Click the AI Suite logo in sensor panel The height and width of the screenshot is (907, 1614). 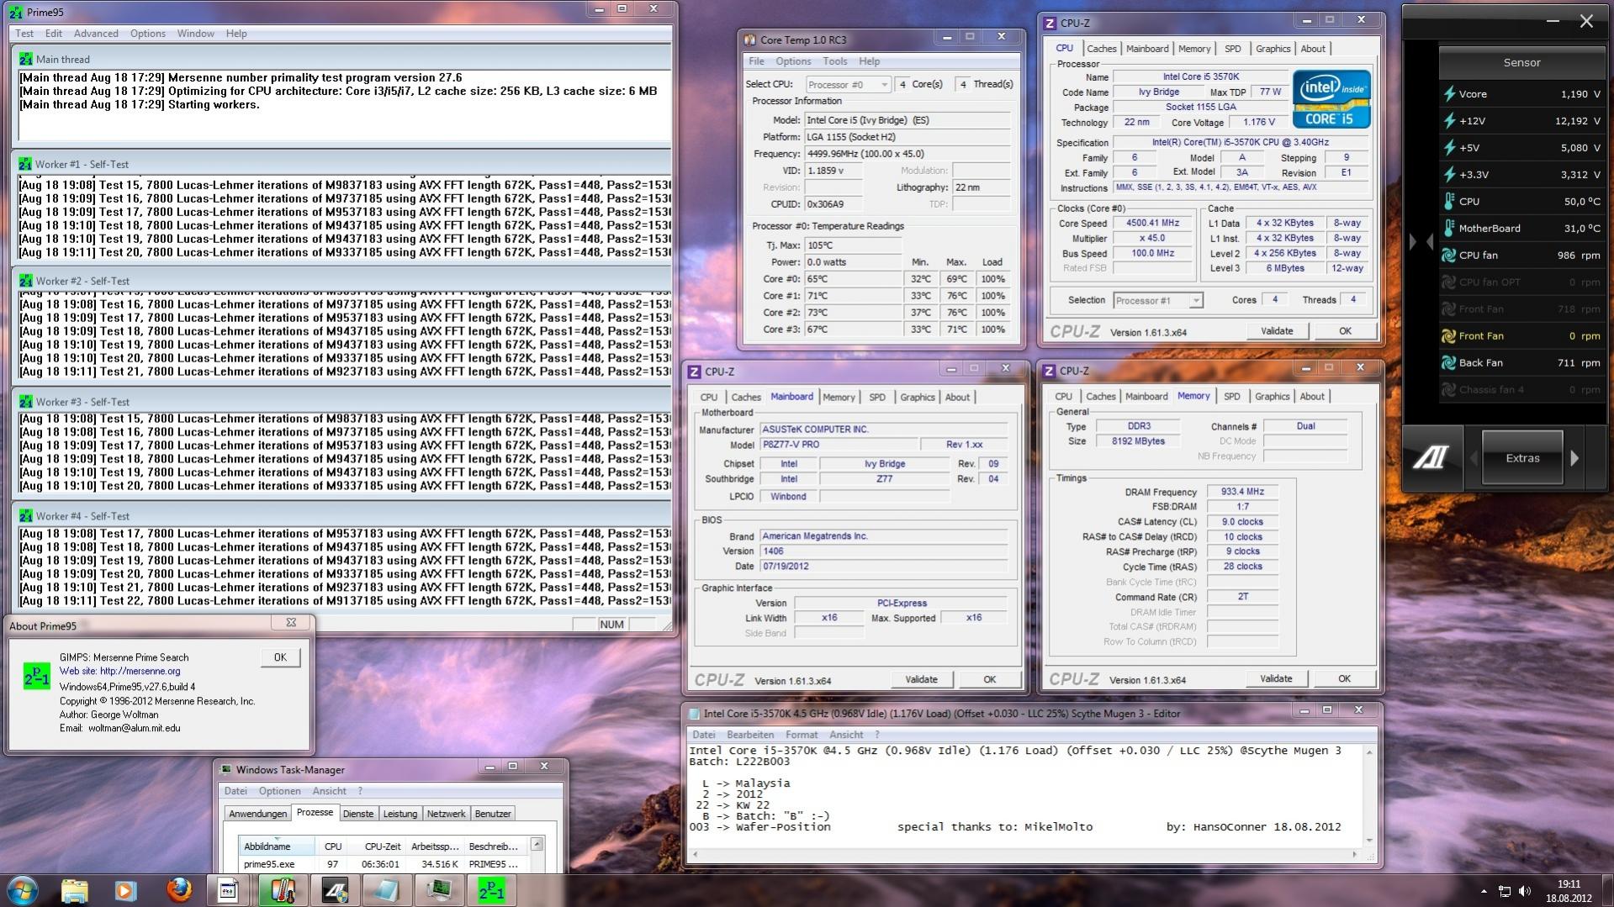[x=1432, y=457]
